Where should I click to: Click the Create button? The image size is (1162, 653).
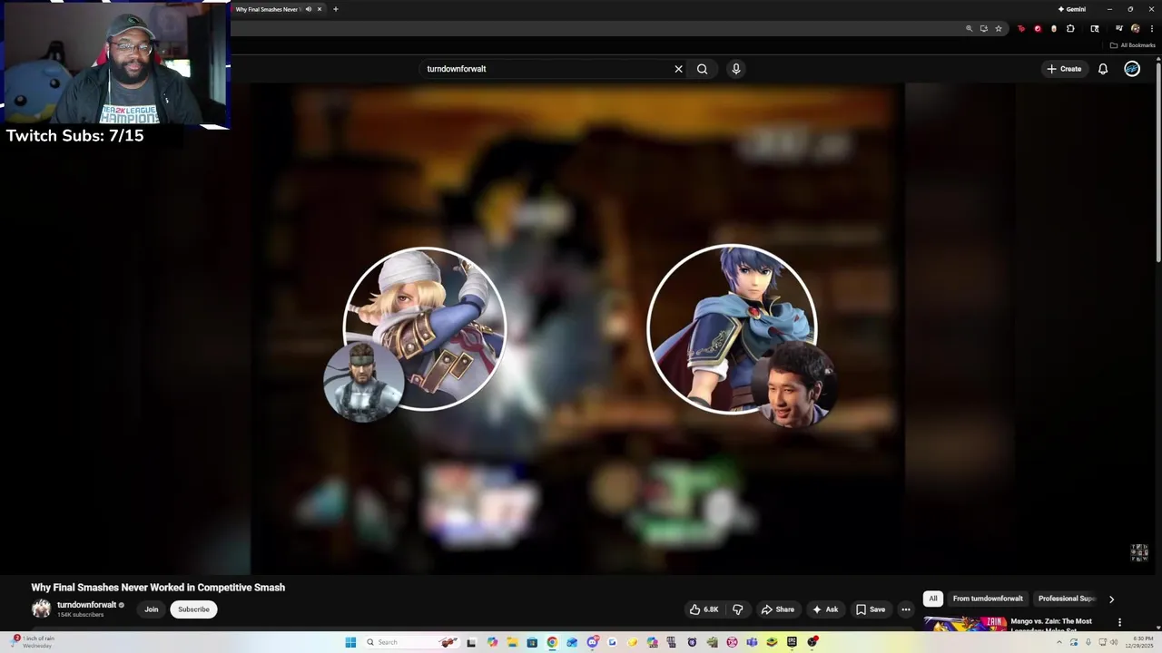1064,69
